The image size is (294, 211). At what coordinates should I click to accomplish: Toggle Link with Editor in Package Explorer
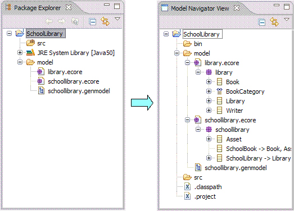(x=105, y=21)
